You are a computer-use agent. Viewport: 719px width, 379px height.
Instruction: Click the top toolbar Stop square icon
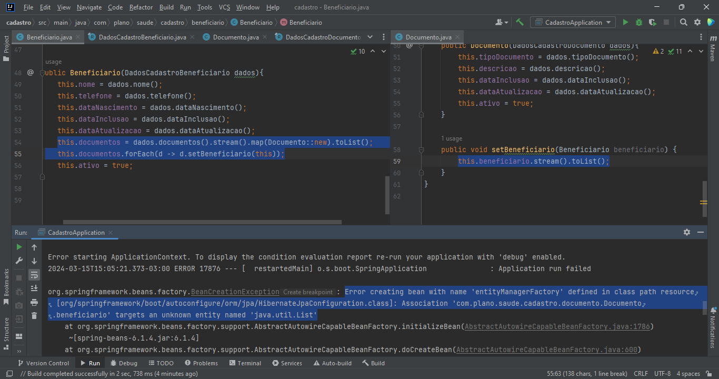666,22
